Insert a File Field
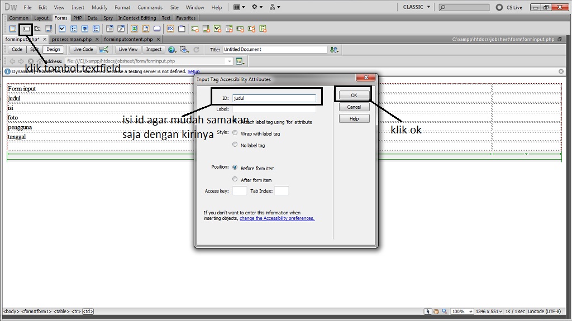This screenshot has height=321, width=572. (146, 29)
